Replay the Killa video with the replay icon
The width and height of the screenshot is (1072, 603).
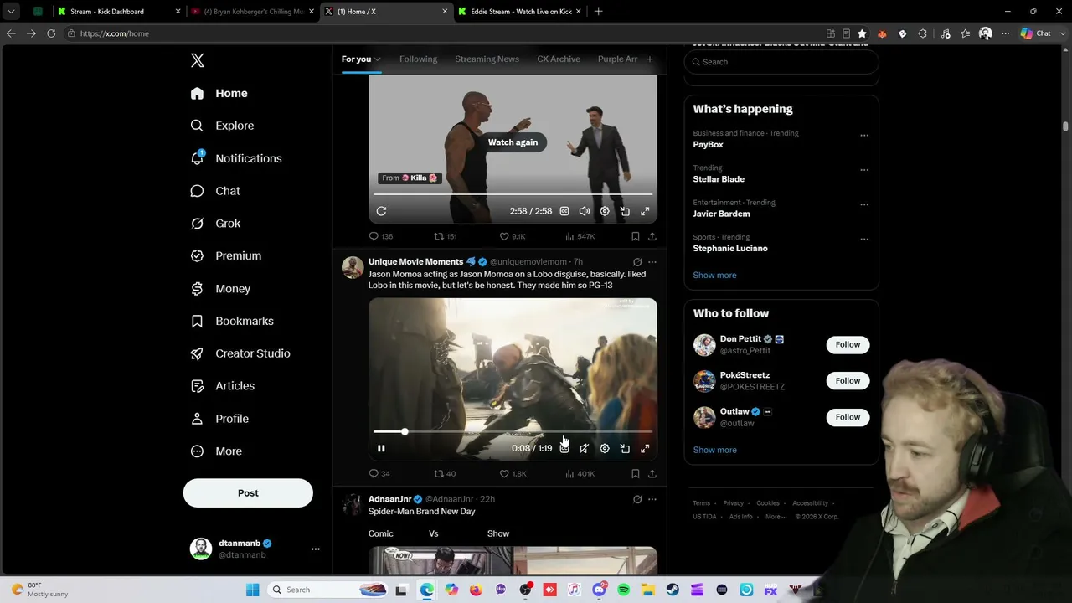tap(381, 211)
